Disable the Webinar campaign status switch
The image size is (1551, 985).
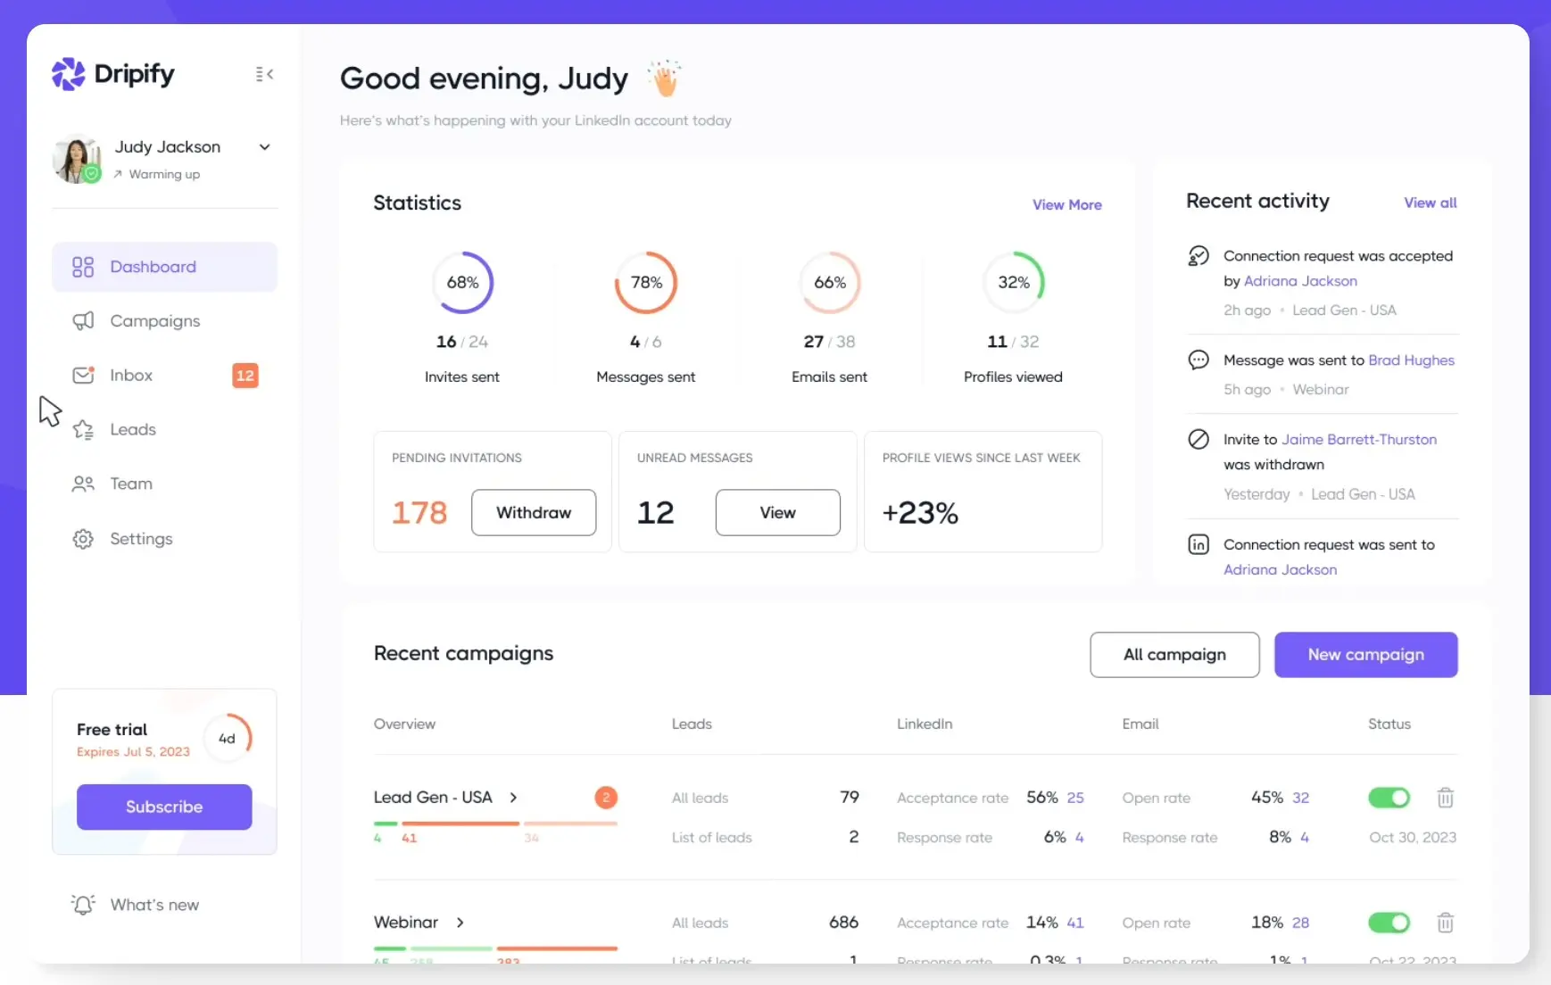pyautogui.click(x=1389, y=923)
